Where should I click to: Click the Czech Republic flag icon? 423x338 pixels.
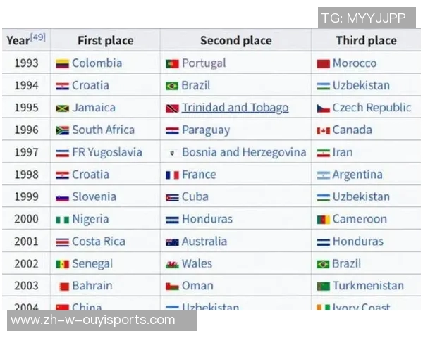[x=323, y=108]
